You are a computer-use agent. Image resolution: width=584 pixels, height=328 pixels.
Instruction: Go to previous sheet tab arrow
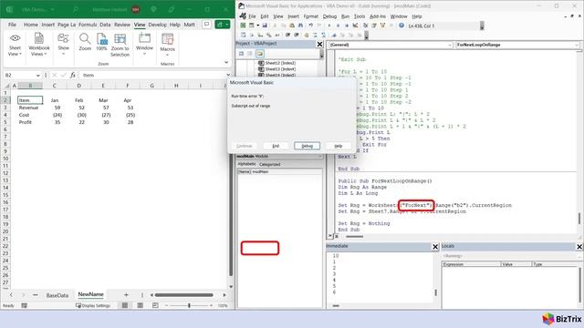tap(11, 295)
